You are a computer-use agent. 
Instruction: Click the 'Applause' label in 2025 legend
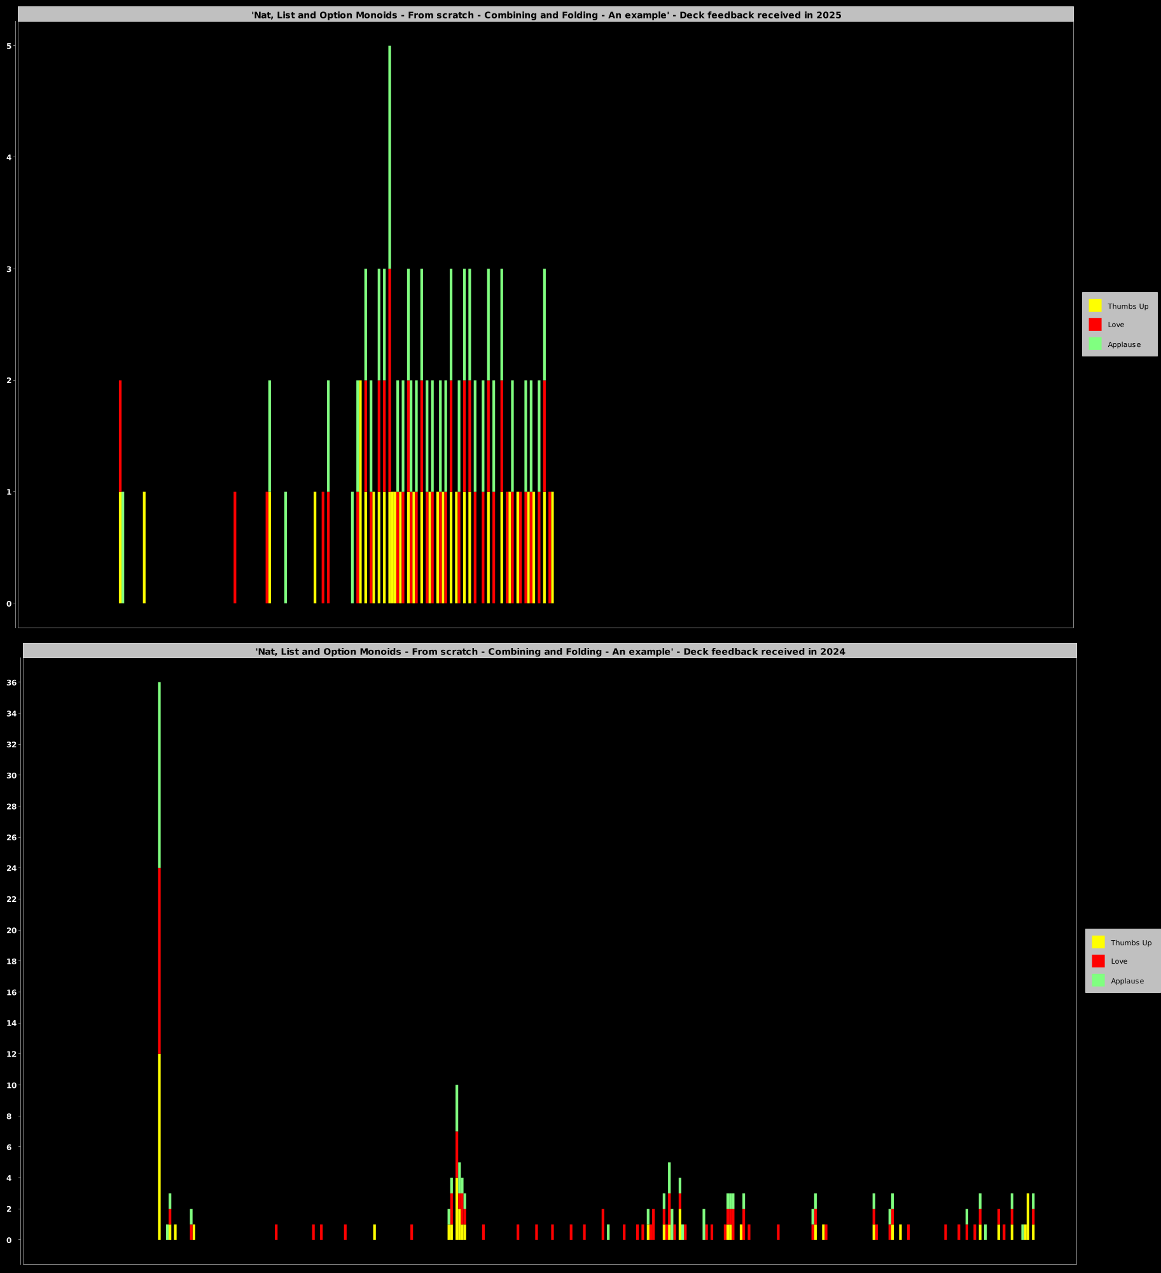point(1123,344)
